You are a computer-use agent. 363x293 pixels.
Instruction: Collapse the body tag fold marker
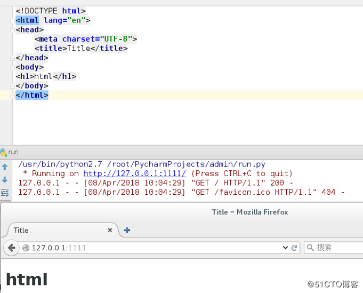12,67
